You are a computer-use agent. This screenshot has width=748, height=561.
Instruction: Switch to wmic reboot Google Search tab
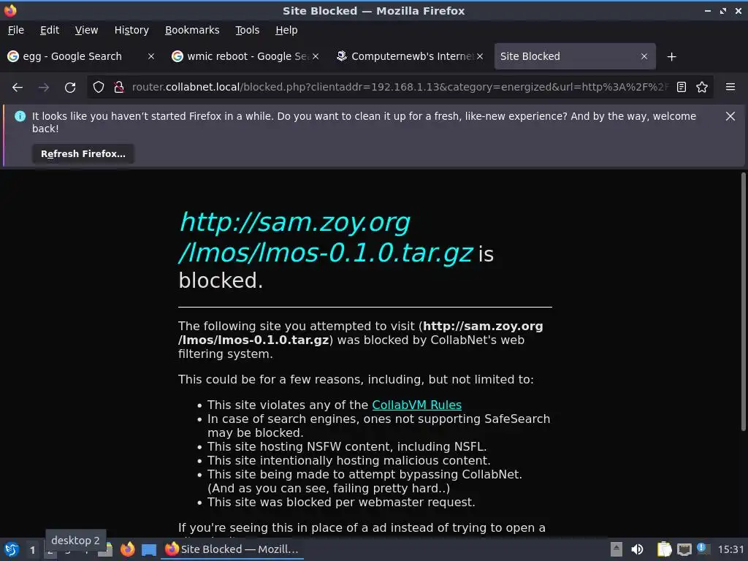coord(244,56)
